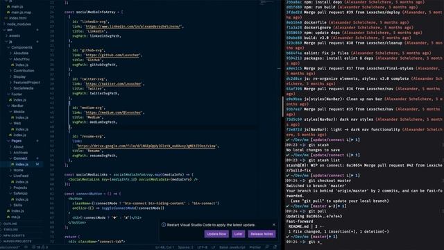Open the twitter.com/Lexscher link in code
The height and width of the screenshot is (250, 444).
coord(114,83)
